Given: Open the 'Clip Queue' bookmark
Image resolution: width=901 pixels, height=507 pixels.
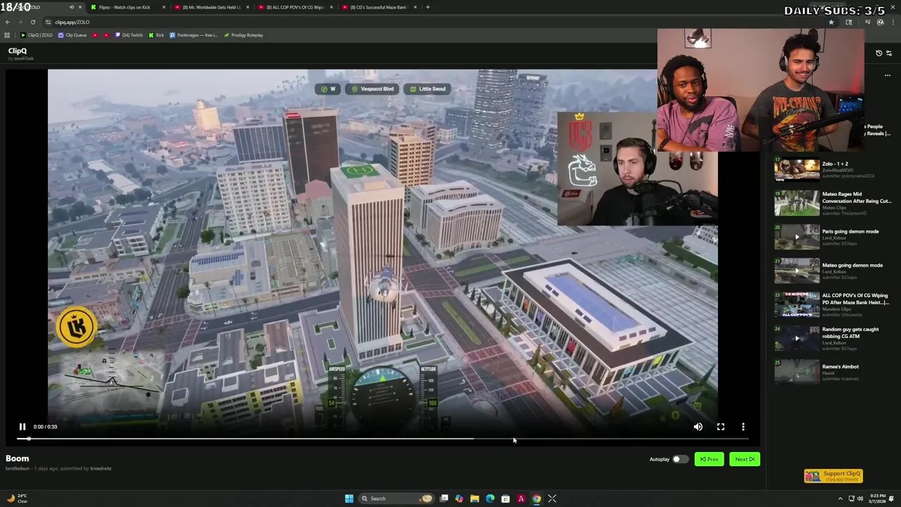Looking at the screenshot, I should pos(73,35).
